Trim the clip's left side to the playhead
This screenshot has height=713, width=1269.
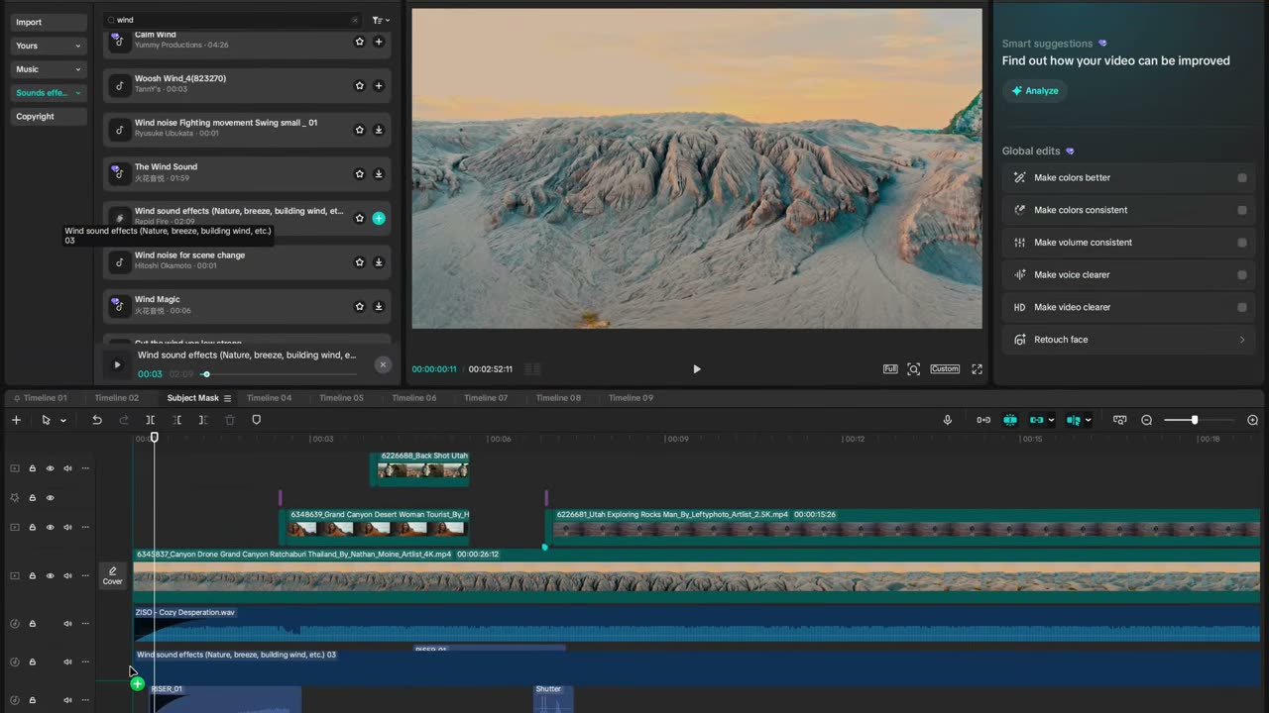[x=176, y=420]
